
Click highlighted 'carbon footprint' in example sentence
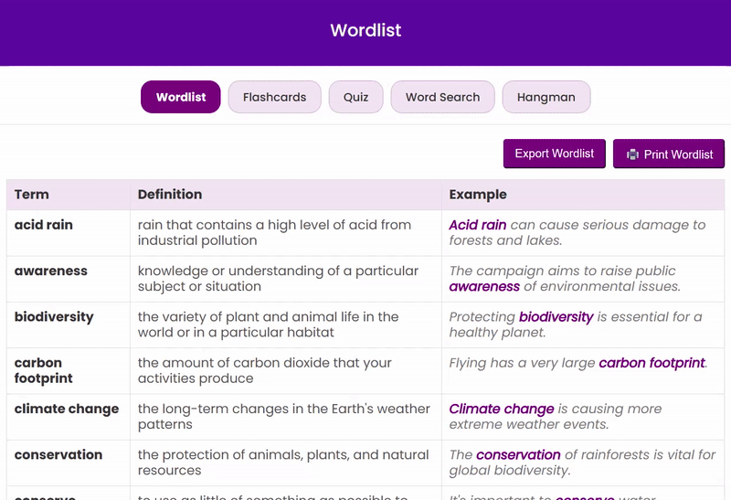652,363
